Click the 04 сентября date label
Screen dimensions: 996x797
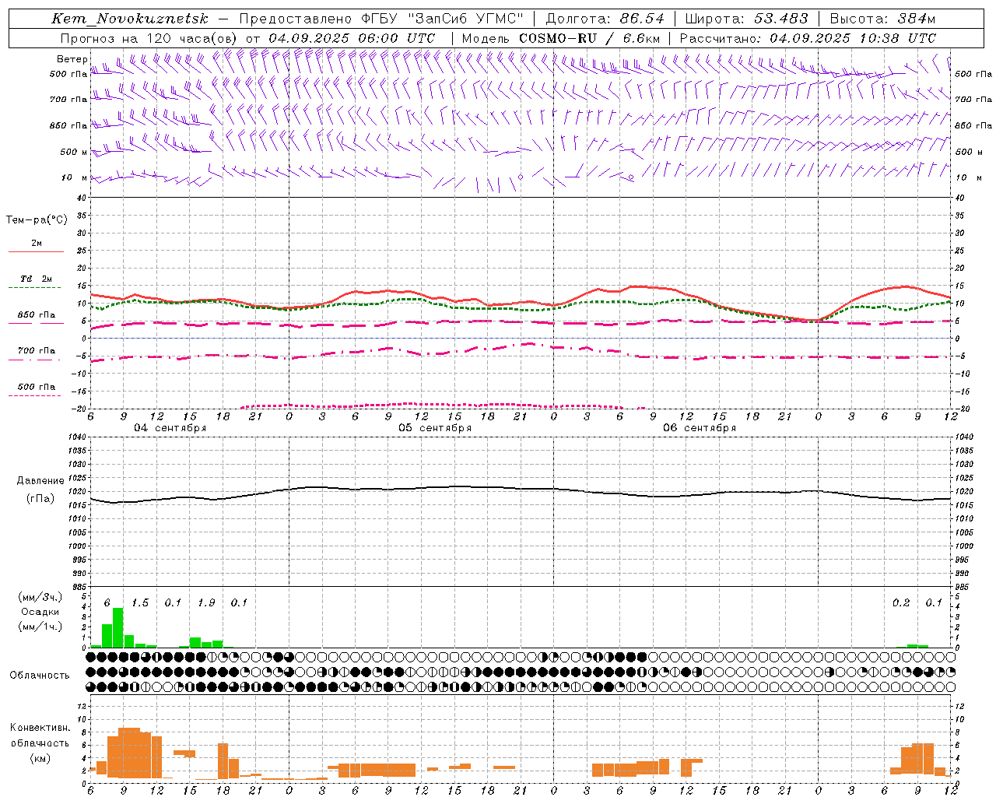pyautogui.click(x=170, y=428)
